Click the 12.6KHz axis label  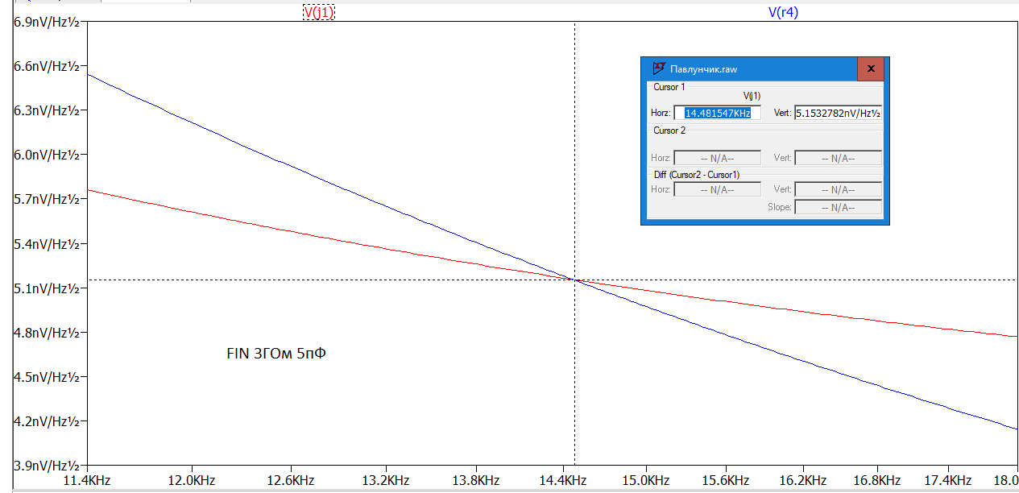pos(290,480)
